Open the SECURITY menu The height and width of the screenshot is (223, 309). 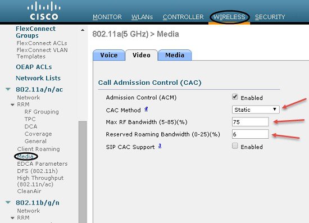tap(270, 17)
